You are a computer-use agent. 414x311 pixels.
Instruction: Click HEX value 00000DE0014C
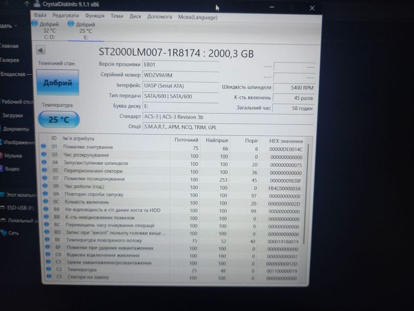point(286,149)
